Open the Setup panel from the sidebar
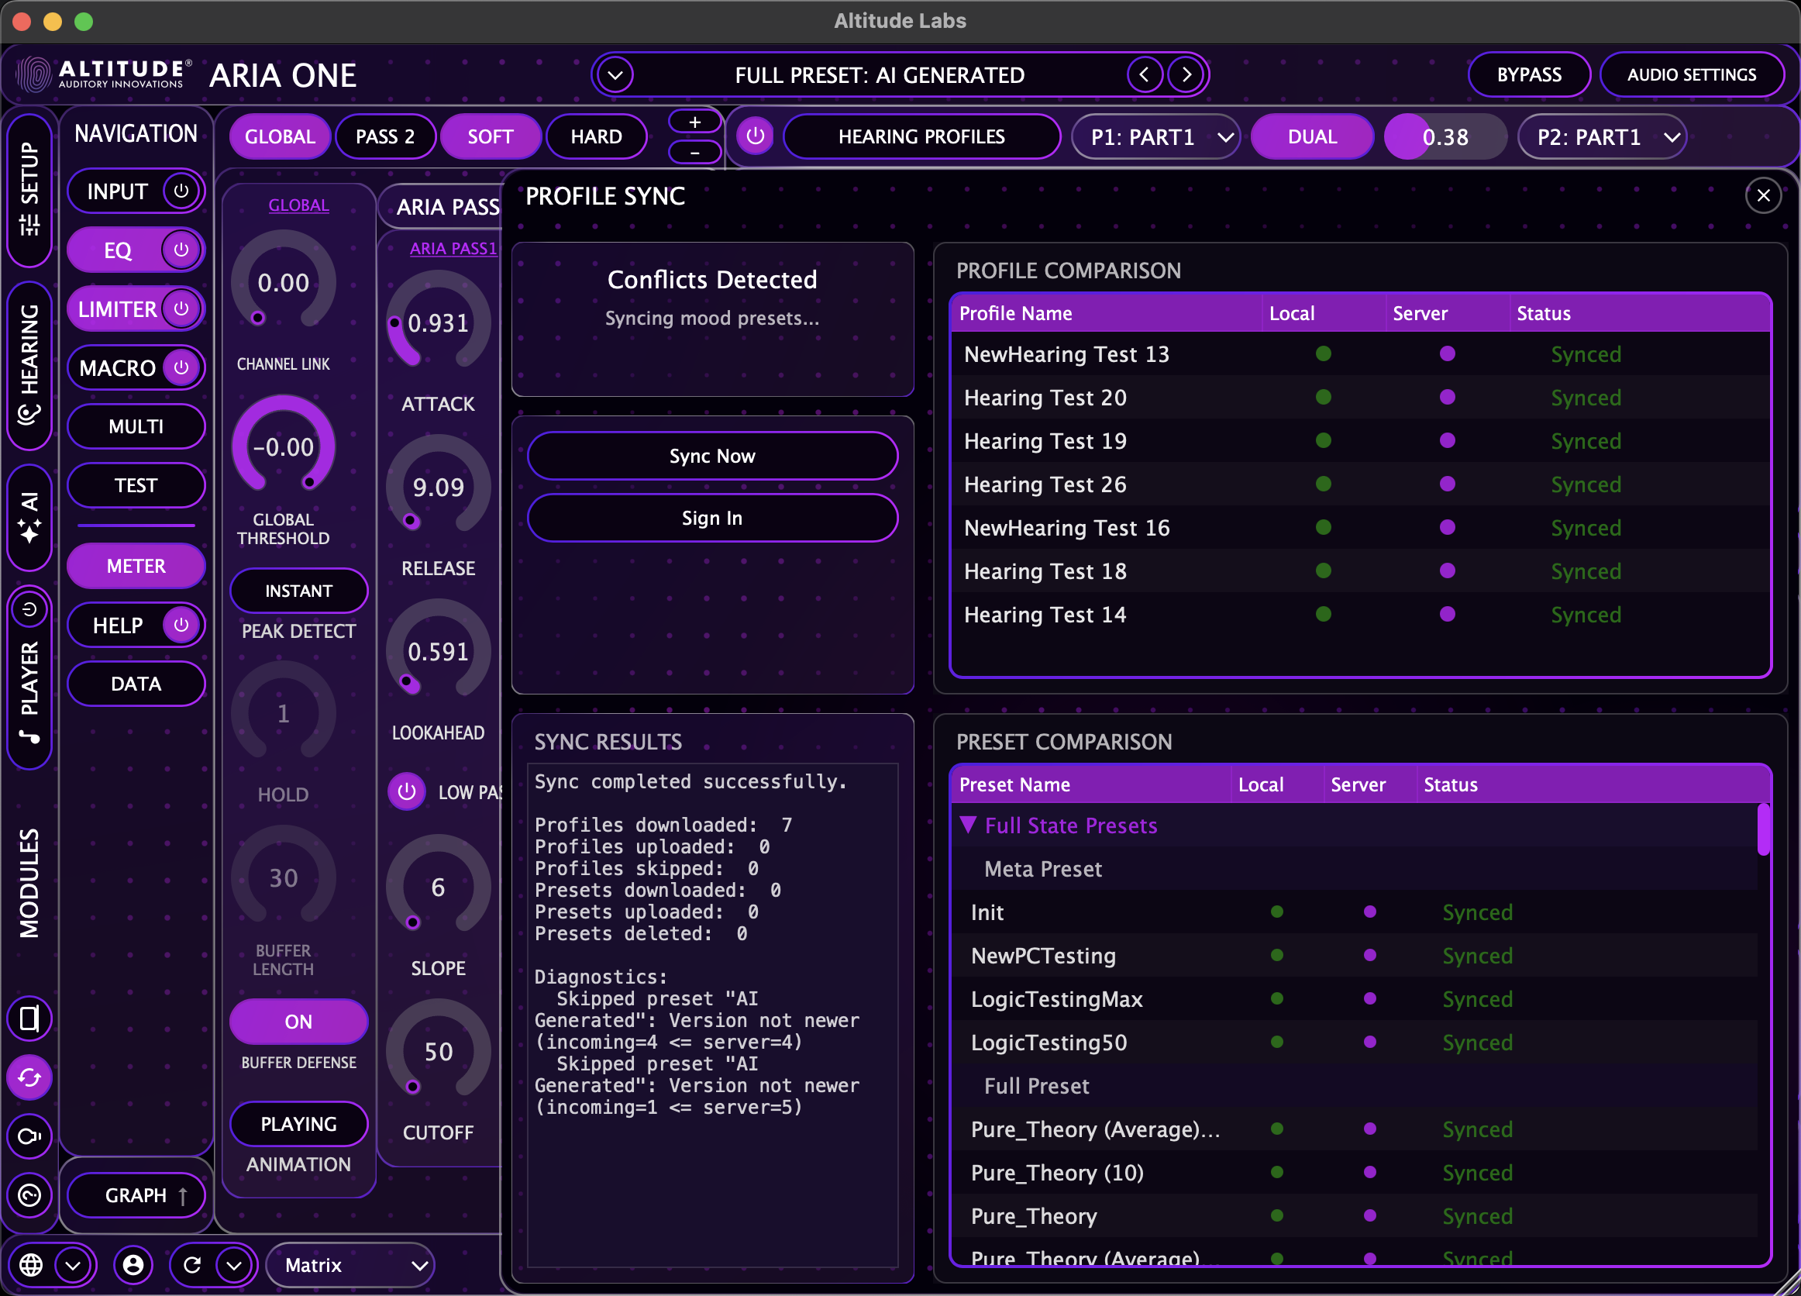 pos(29,191)
